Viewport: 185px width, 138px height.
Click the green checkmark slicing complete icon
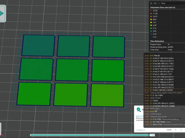coord(139,110)
